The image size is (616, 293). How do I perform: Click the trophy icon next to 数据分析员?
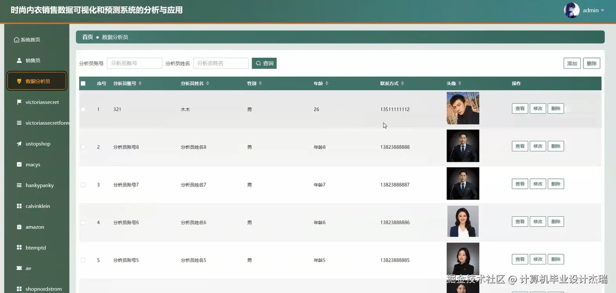point(19,81)
